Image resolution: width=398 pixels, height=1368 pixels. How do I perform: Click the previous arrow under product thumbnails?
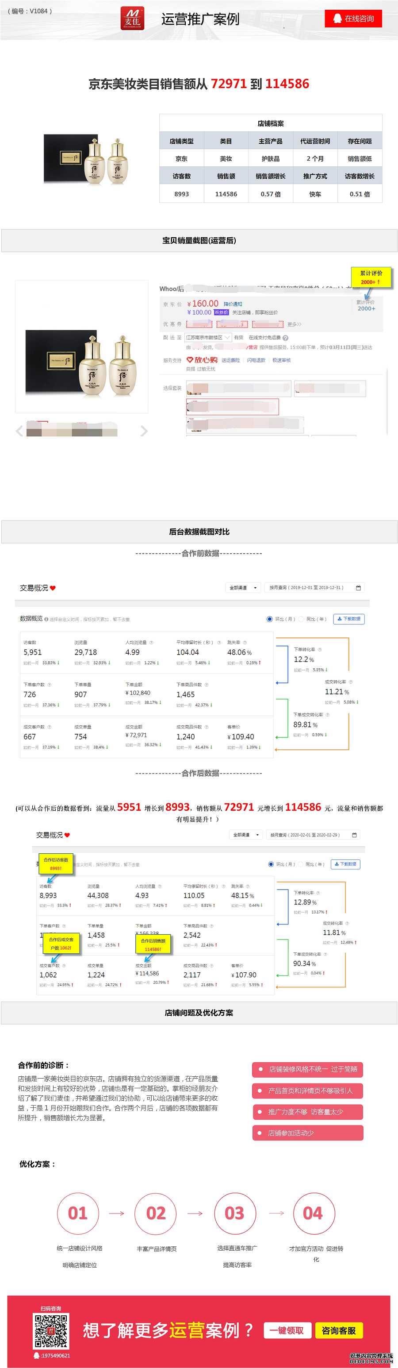[x=19, y=431]
